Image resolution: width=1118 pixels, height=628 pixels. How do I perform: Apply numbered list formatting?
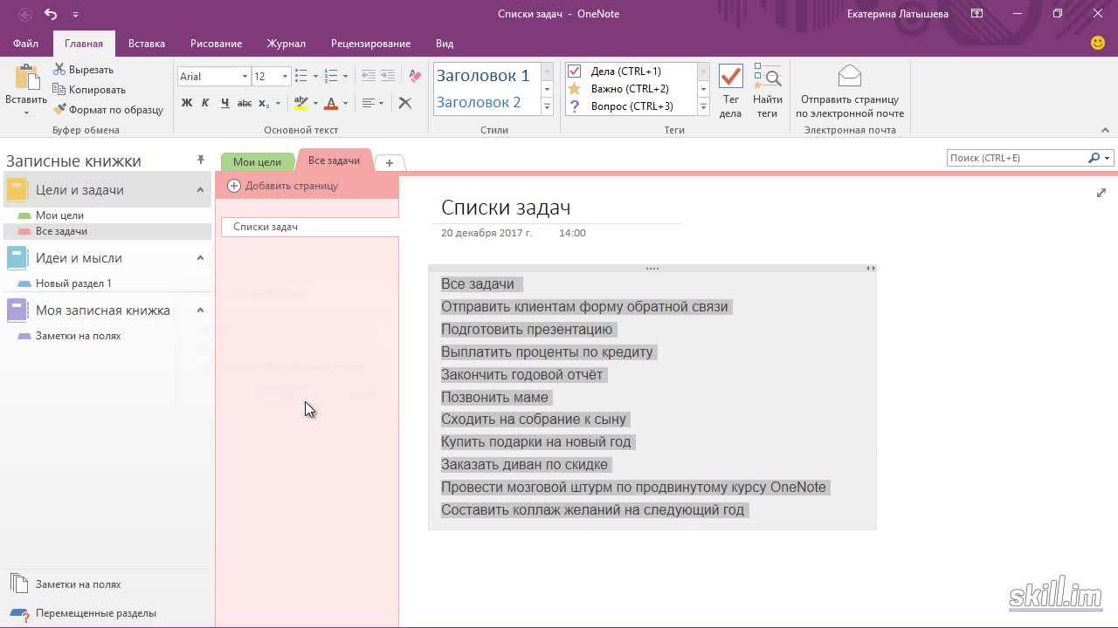point(330,77)
